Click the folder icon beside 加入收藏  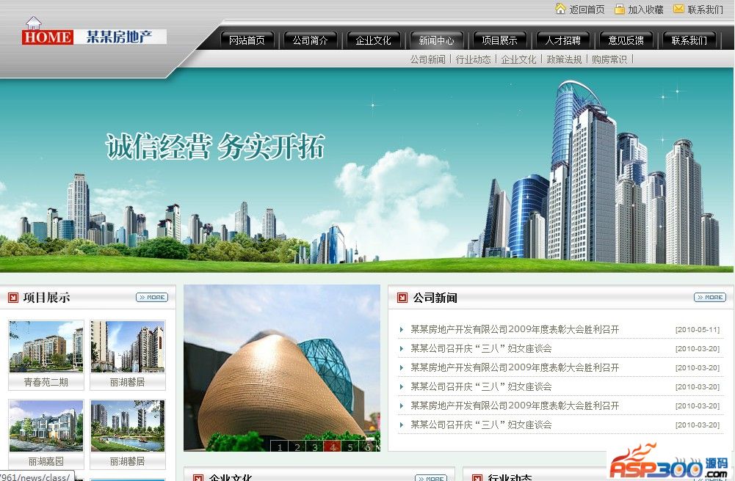point(619,9)
